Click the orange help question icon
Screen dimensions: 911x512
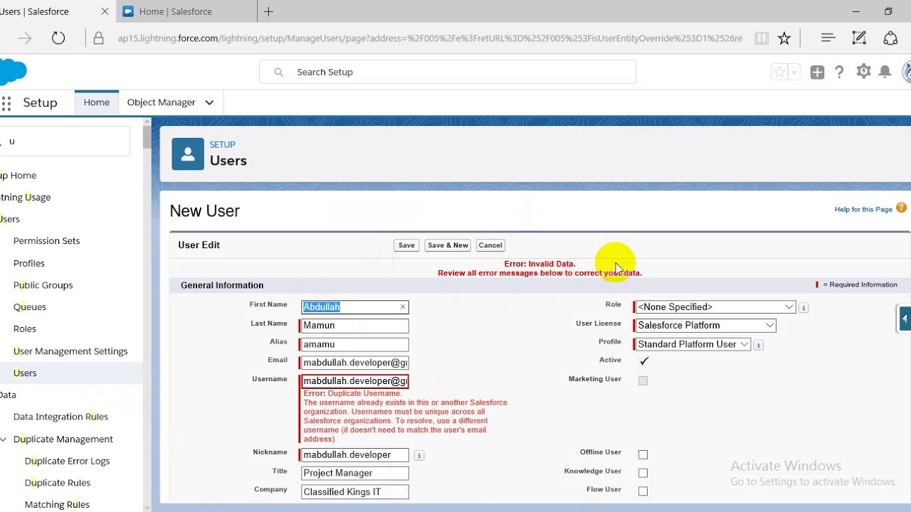(x=901, y=208)
